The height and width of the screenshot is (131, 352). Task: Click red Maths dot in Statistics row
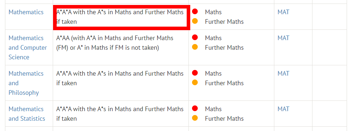coord(195,108)
